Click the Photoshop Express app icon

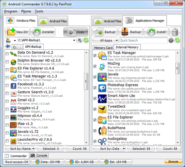[102, 88]
